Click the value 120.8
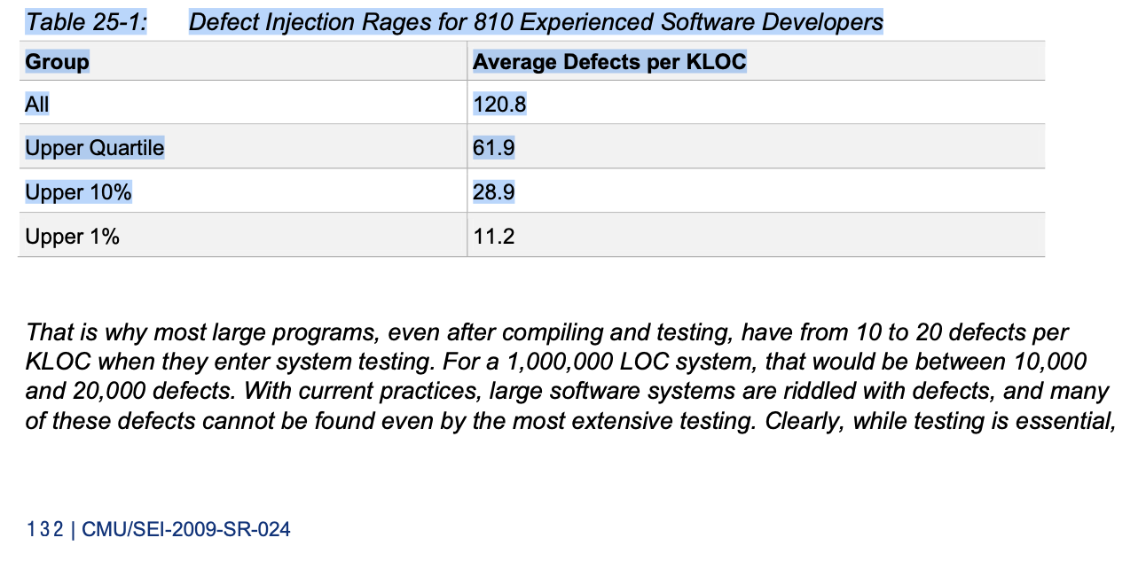This screenshot has width=1146, height=569. pyautogui.click(x=499, y=105)
